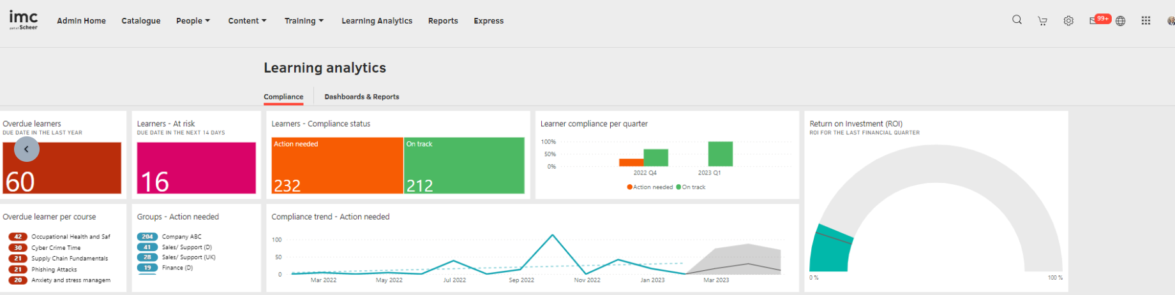Toggle the 'On track' legend entry

(x=691, y=187)
